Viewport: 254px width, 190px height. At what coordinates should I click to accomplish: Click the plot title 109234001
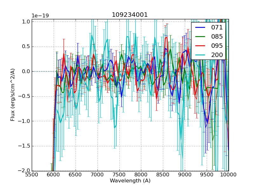tap(130, 15)
